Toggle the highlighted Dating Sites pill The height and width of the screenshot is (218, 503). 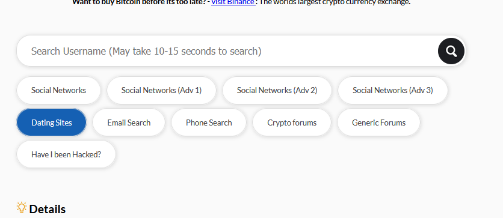click(51, 123)
